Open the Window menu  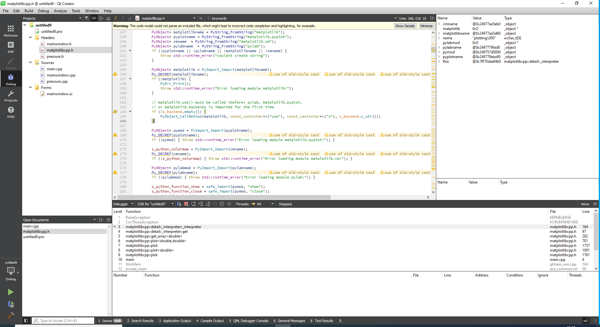coord(92,11)
